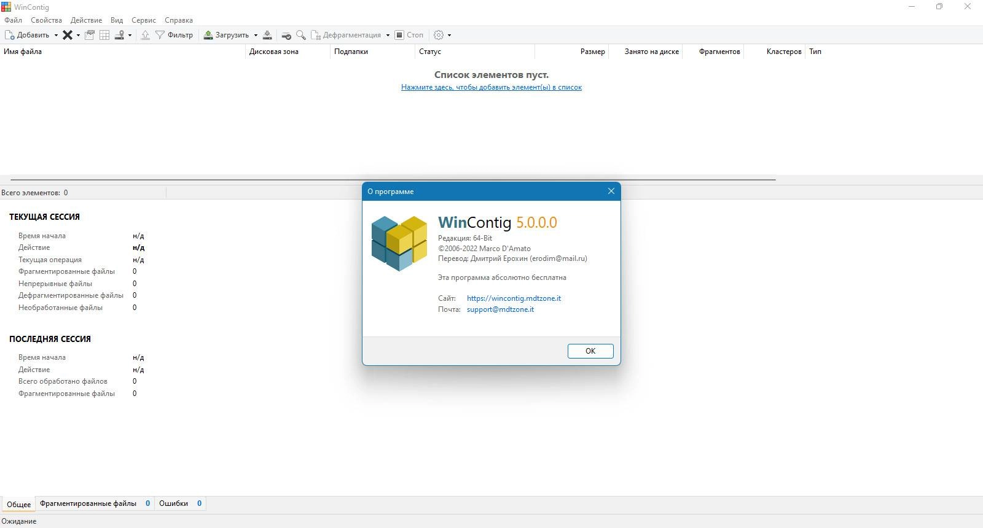Sort by the Размер column header
The height and width of the screenshot is (528, 983).
pyautogui.click(x=571, y=52)
